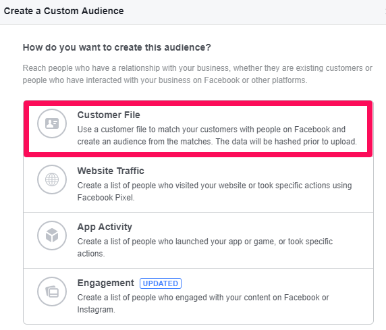Screen dimensions: 386x330
Task: Close the Create a Custom Audience dialog
Action: pos(385,11)
